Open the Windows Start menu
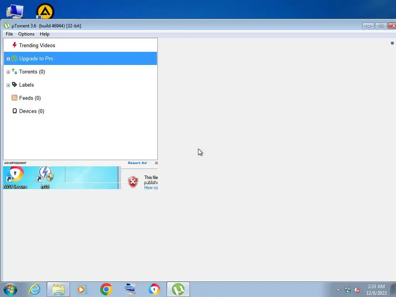396x297 pixels. pos(10,289)
